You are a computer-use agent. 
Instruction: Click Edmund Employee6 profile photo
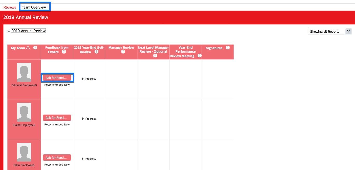[x=24, y=72]
